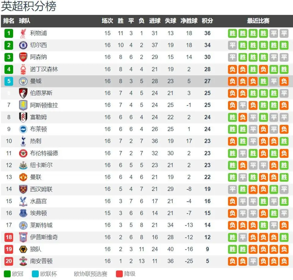
Task: Click the red 降级 legend swatch
Action: pyautogui.click(x=119, y=274)
